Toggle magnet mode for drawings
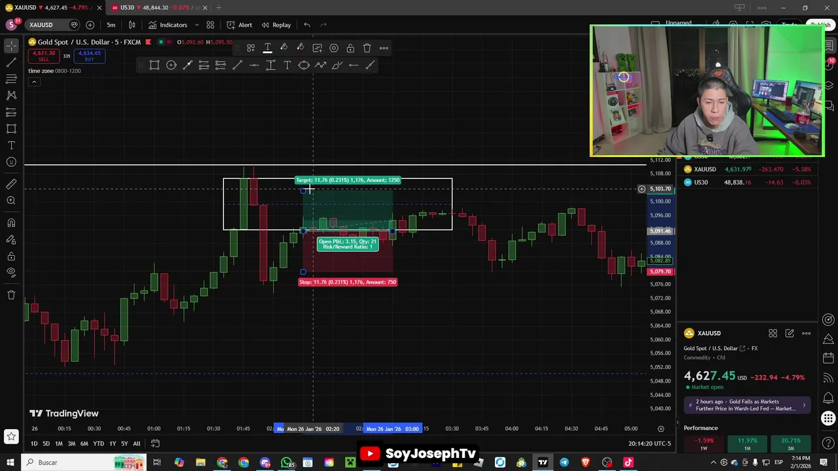This screenshot has width=838, height=471. [x=11, y=223]
